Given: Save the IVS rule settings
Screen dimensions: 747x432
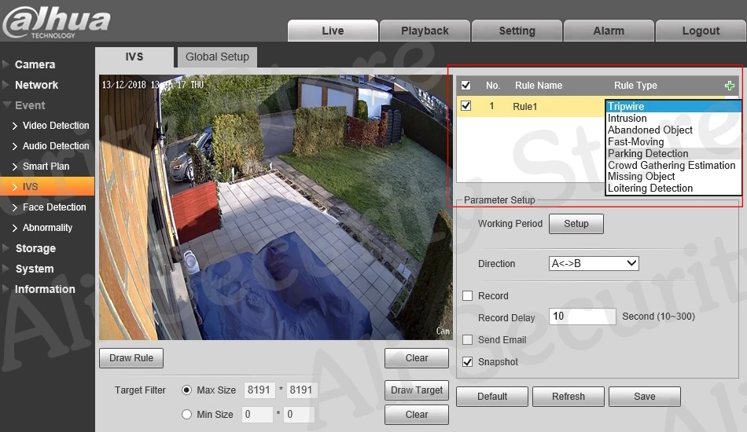Looking at the screenshot, I should point(645,397).
